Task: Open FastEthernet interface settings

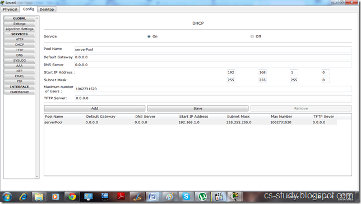Action: [19, 92]
